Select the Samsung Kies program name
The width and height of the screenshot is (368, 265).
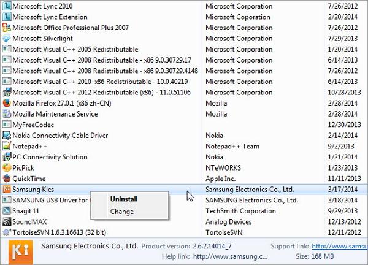pyautogui.click(x=33, y=189)
